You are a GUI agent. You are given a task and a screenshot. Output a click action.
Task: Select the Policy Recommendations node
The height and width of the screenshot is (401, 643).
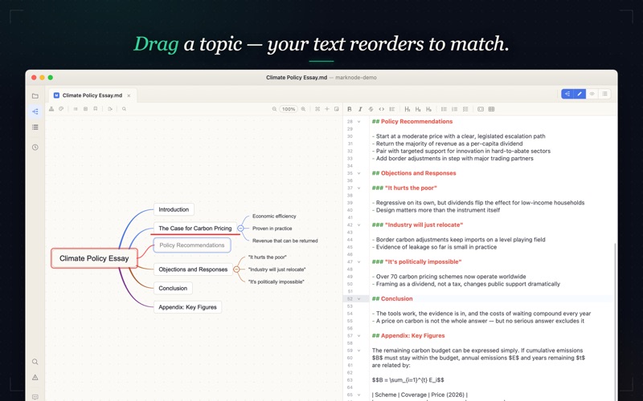click(x=192, y=245)
